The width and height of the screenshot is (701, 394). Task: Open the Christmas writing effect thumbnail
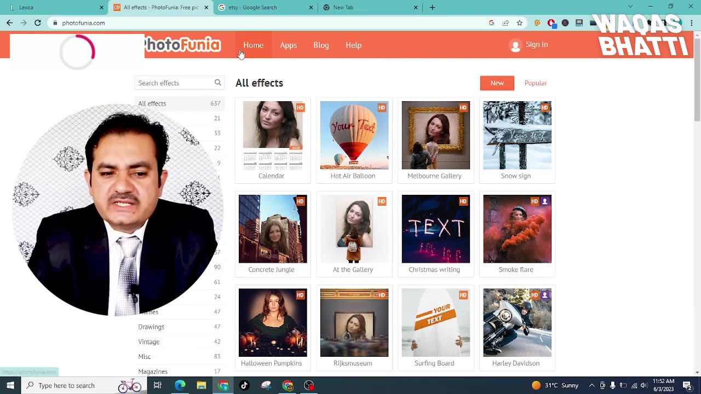[436, 234]
